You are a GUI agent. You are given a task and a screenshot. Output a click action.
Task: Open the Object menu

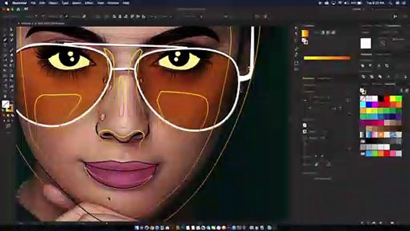click(x=53, y=3)
